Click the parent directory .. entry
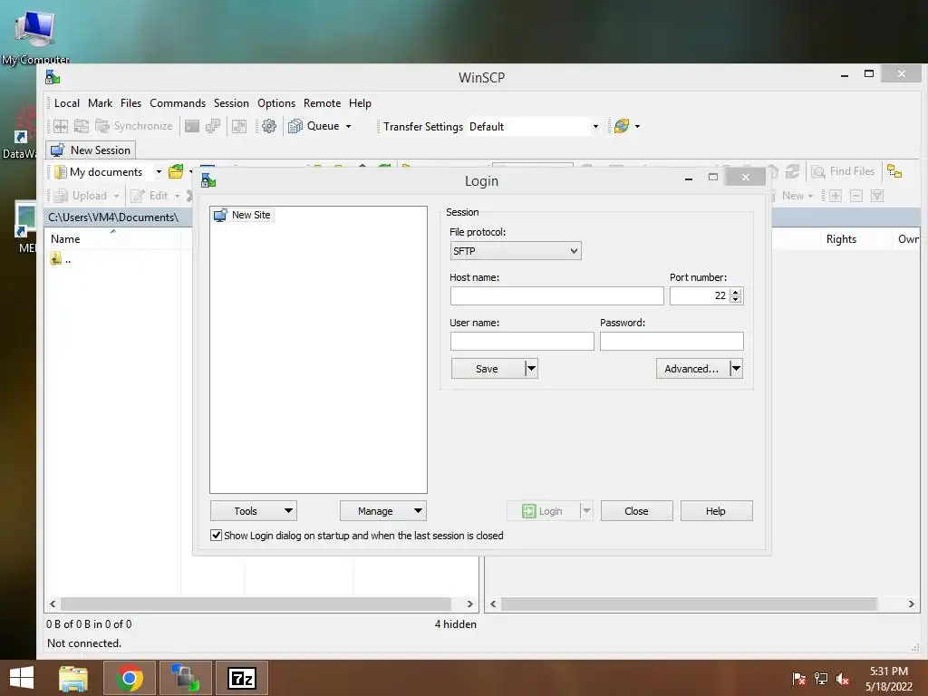The width and height of the screenshot is (928, 696). coord(61,259)
